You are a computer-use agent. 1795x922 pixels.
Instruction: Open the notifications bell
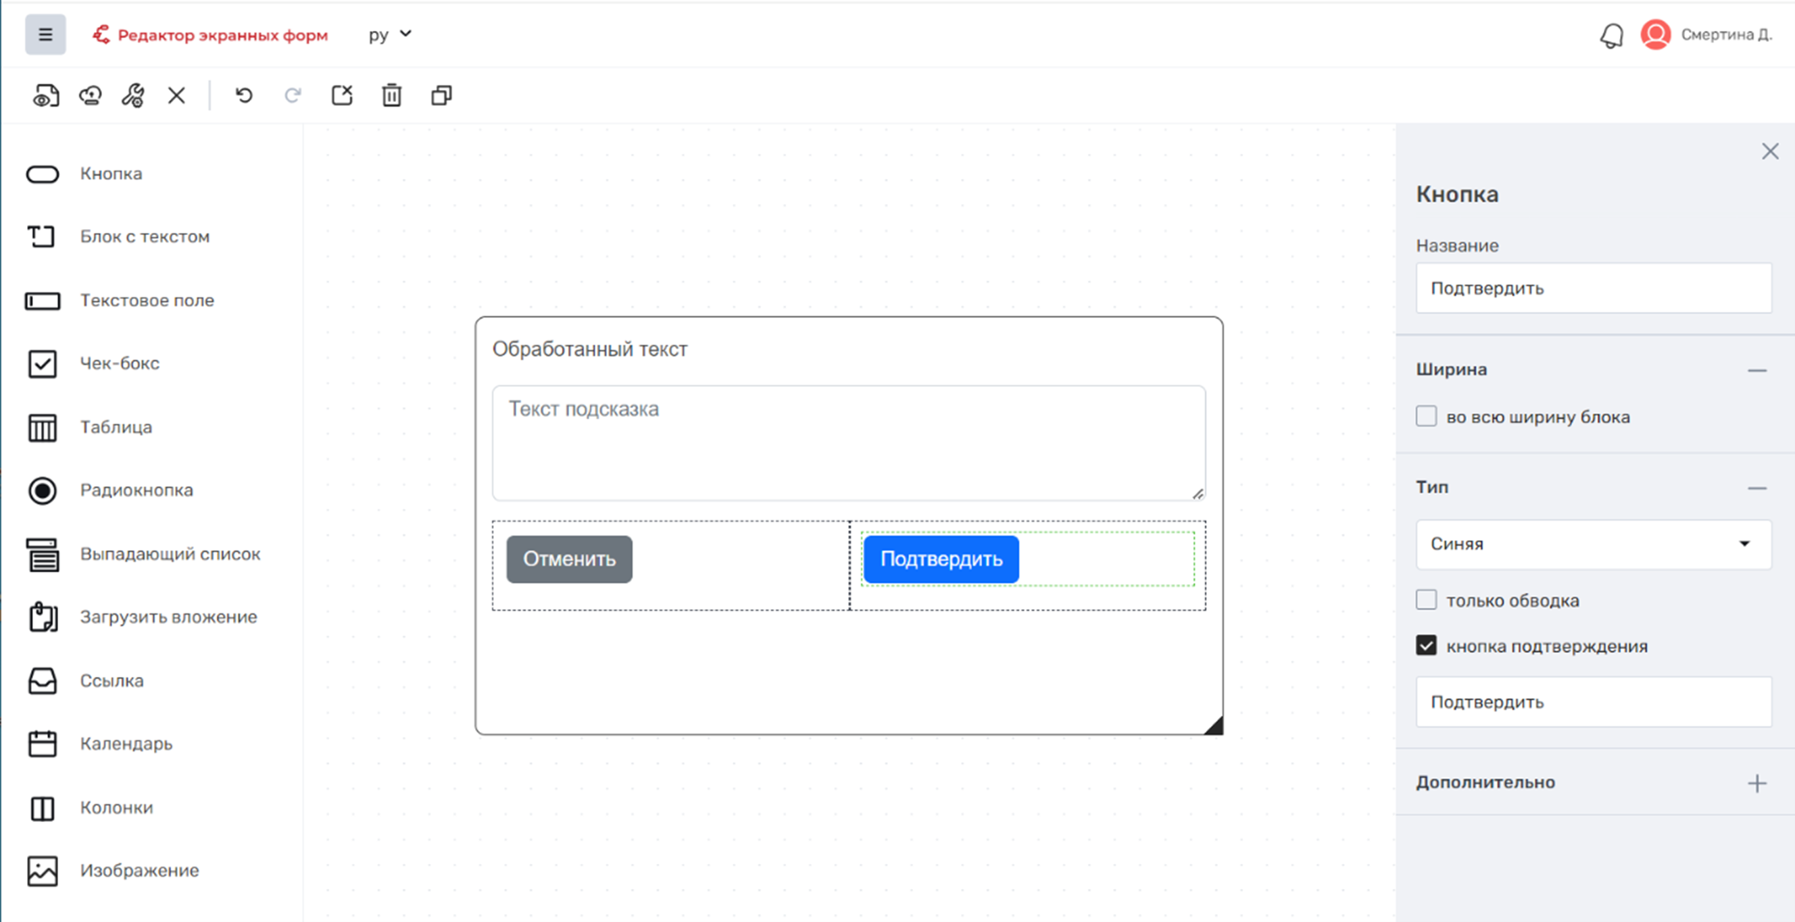point(1612,35)
